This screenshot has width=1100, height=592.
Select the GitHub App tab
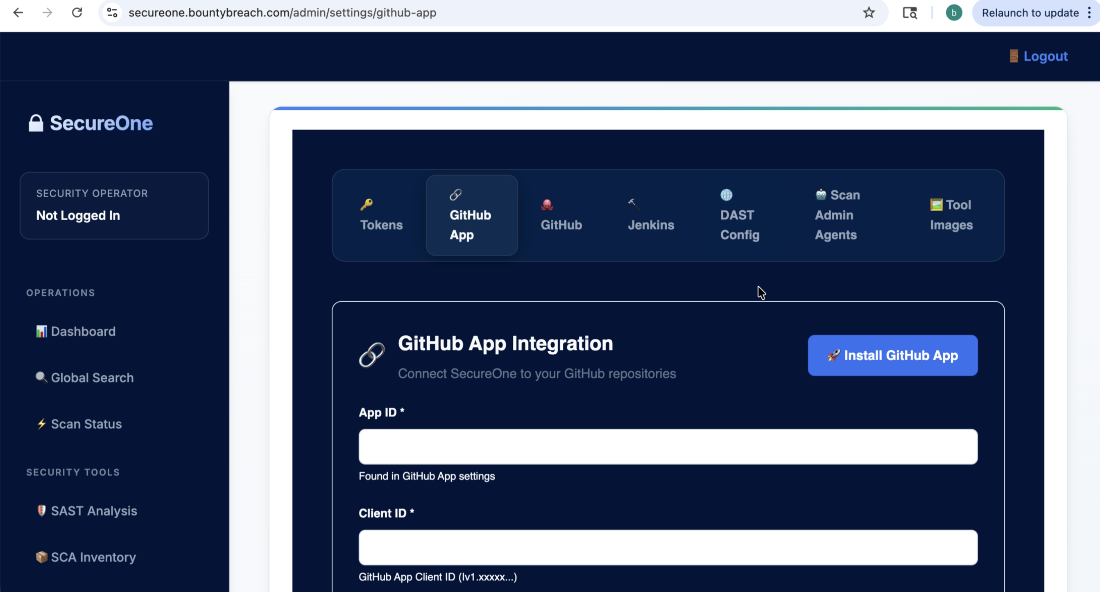471,215
